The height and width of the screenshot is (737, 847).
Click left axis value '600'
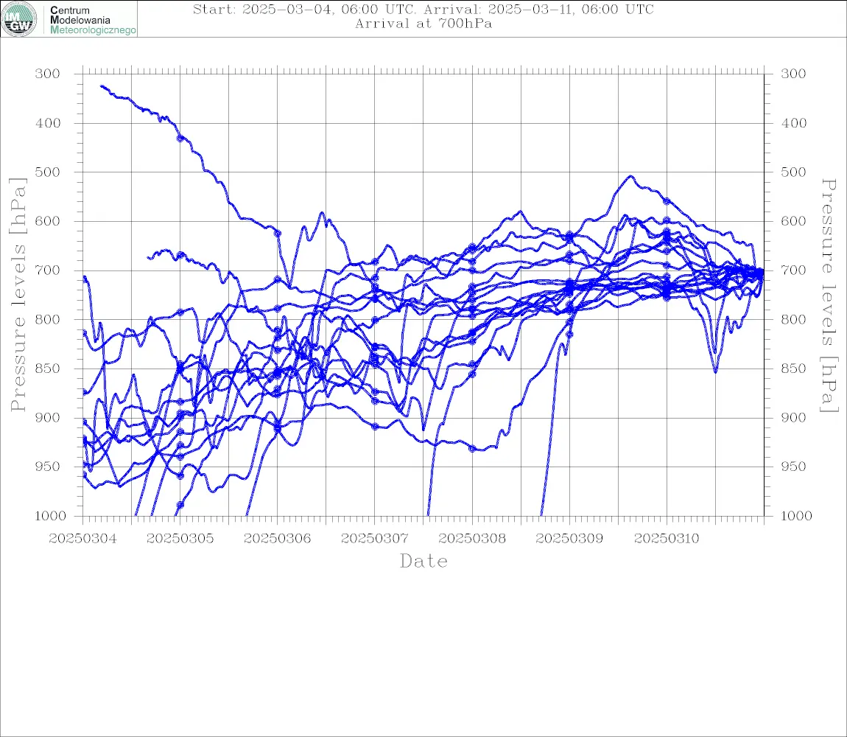[48, 221]
